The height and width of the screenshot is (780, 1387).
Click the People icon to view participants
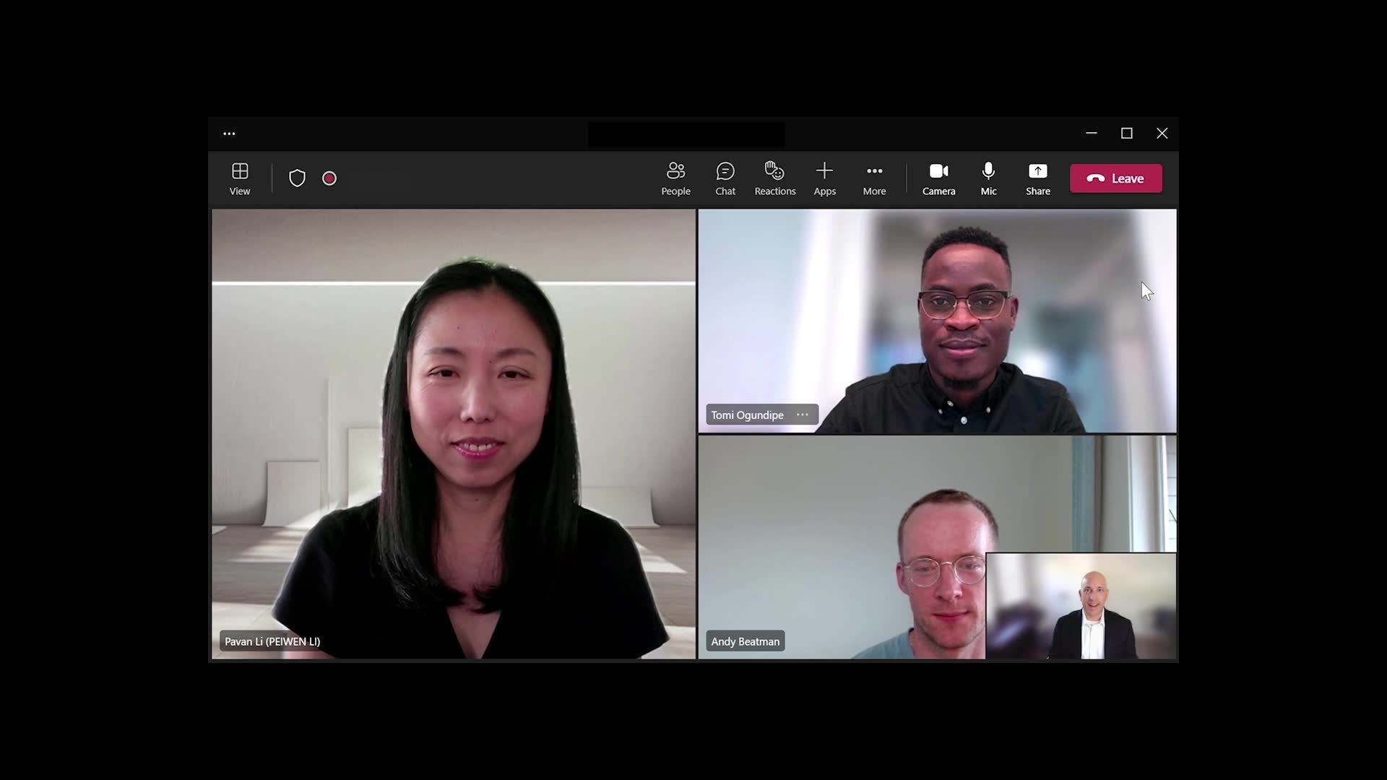point(675,178)
